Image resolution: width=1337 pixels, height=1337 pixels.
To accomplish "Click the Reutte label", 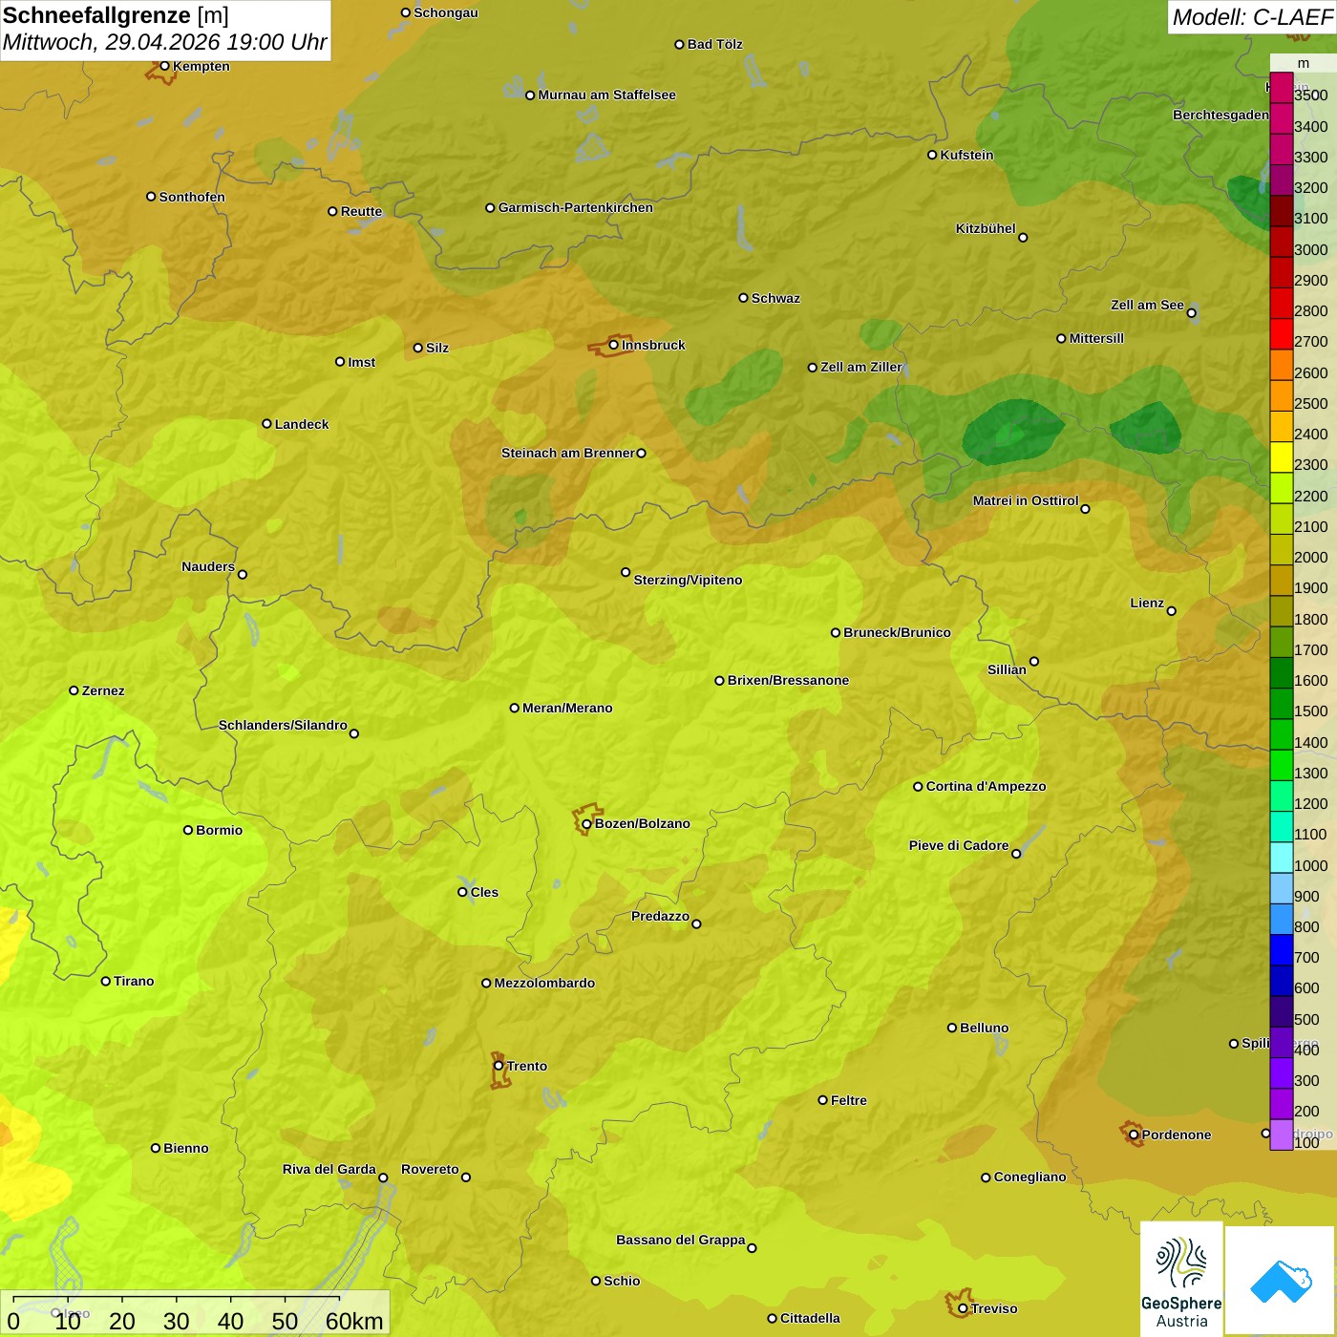I will click(361, 211).
